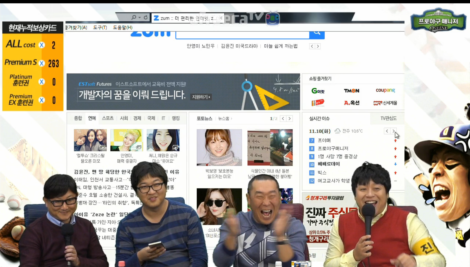The width and height of the screenshot is (470, 267).
Task: Open the TMON shopping shortcut
Action: [x=351, y=91]
